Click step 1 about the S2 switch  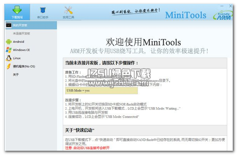106,104
